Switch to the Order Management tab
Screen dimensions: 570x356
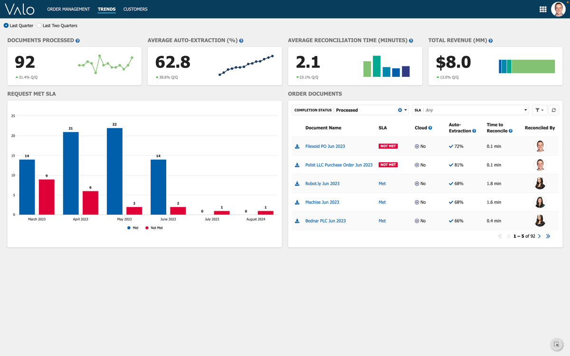click(x=68, y=9)
